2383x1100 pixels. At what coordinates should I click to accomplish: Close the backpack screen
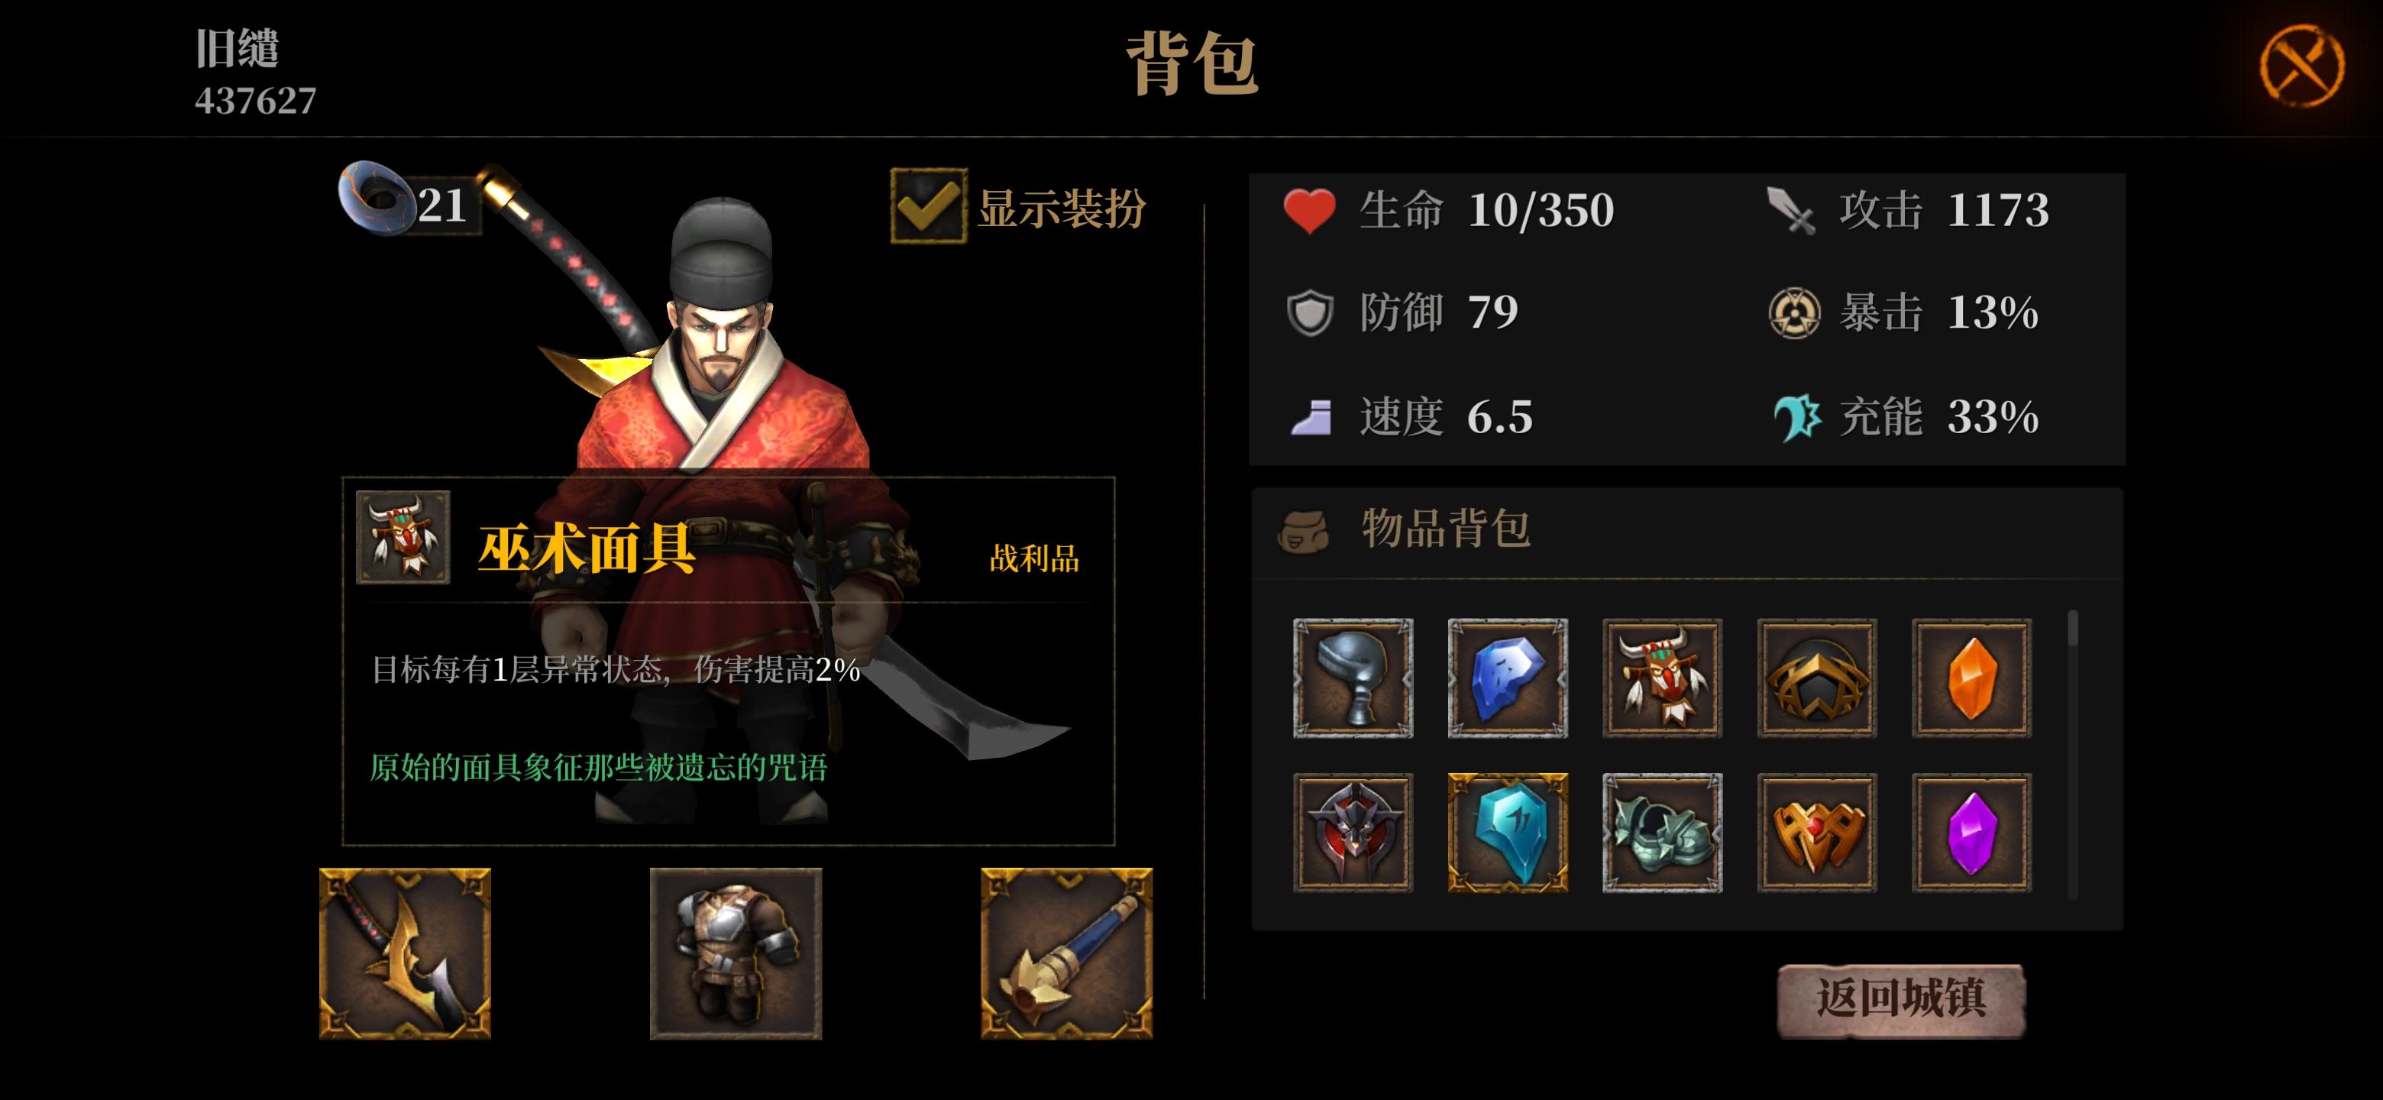pos(2301,66)
